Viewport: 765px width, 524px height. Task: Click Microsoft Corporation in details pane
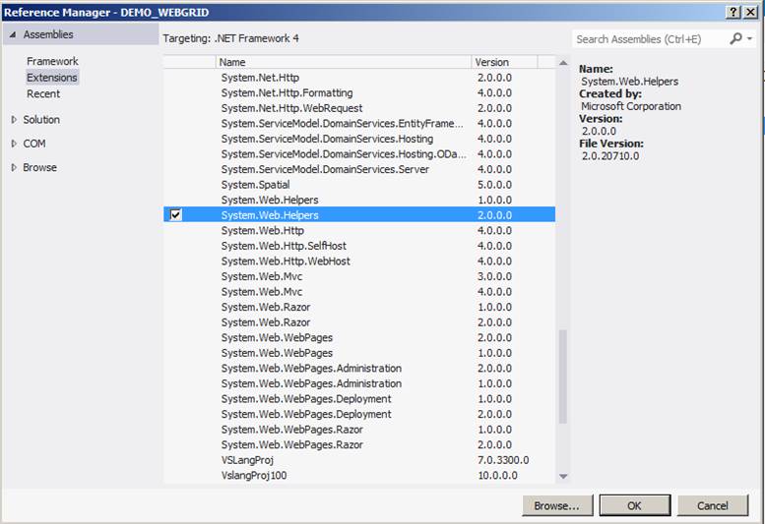[x=631, y=106]
